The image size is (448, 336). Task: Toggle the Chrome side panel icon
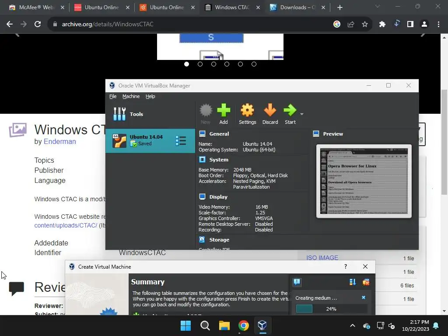pos(410,24)
